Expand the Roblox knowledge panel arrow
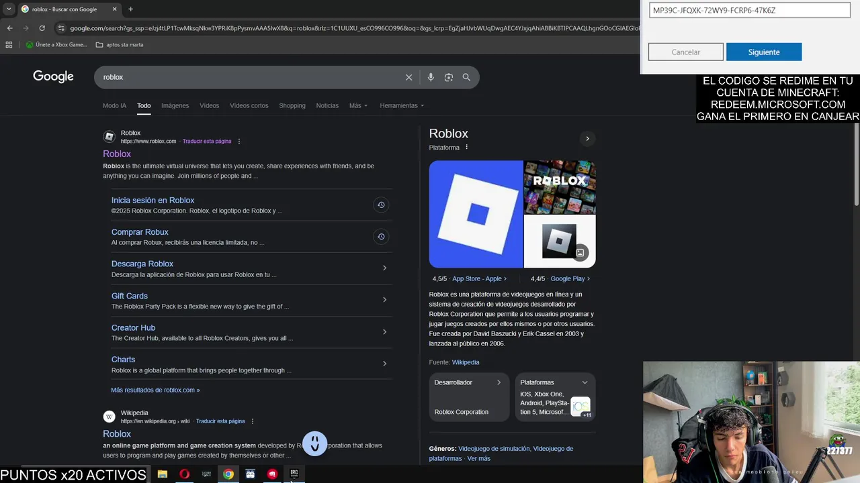Screen dimensions: 860x483 coord(587,139)
